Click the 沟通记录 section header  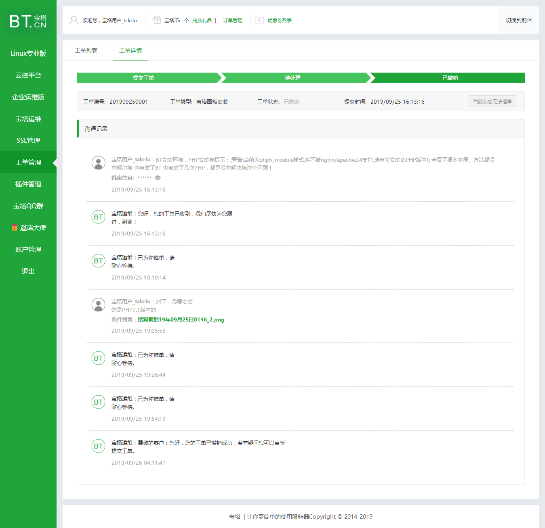point(301,129)
